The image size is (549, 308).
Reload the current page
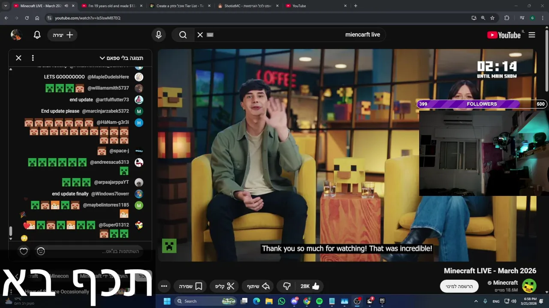pos(27,18)
